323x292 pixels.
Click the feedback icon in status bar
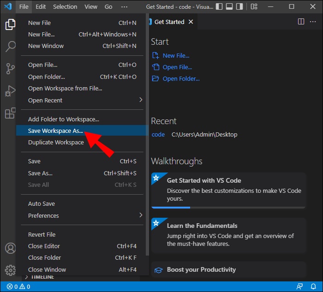coord(300,286)
